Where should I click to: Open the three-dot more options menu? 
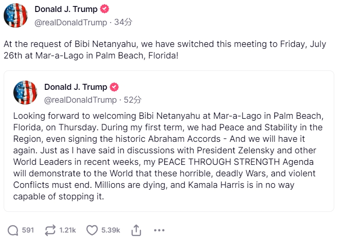[x=159, y=230]
